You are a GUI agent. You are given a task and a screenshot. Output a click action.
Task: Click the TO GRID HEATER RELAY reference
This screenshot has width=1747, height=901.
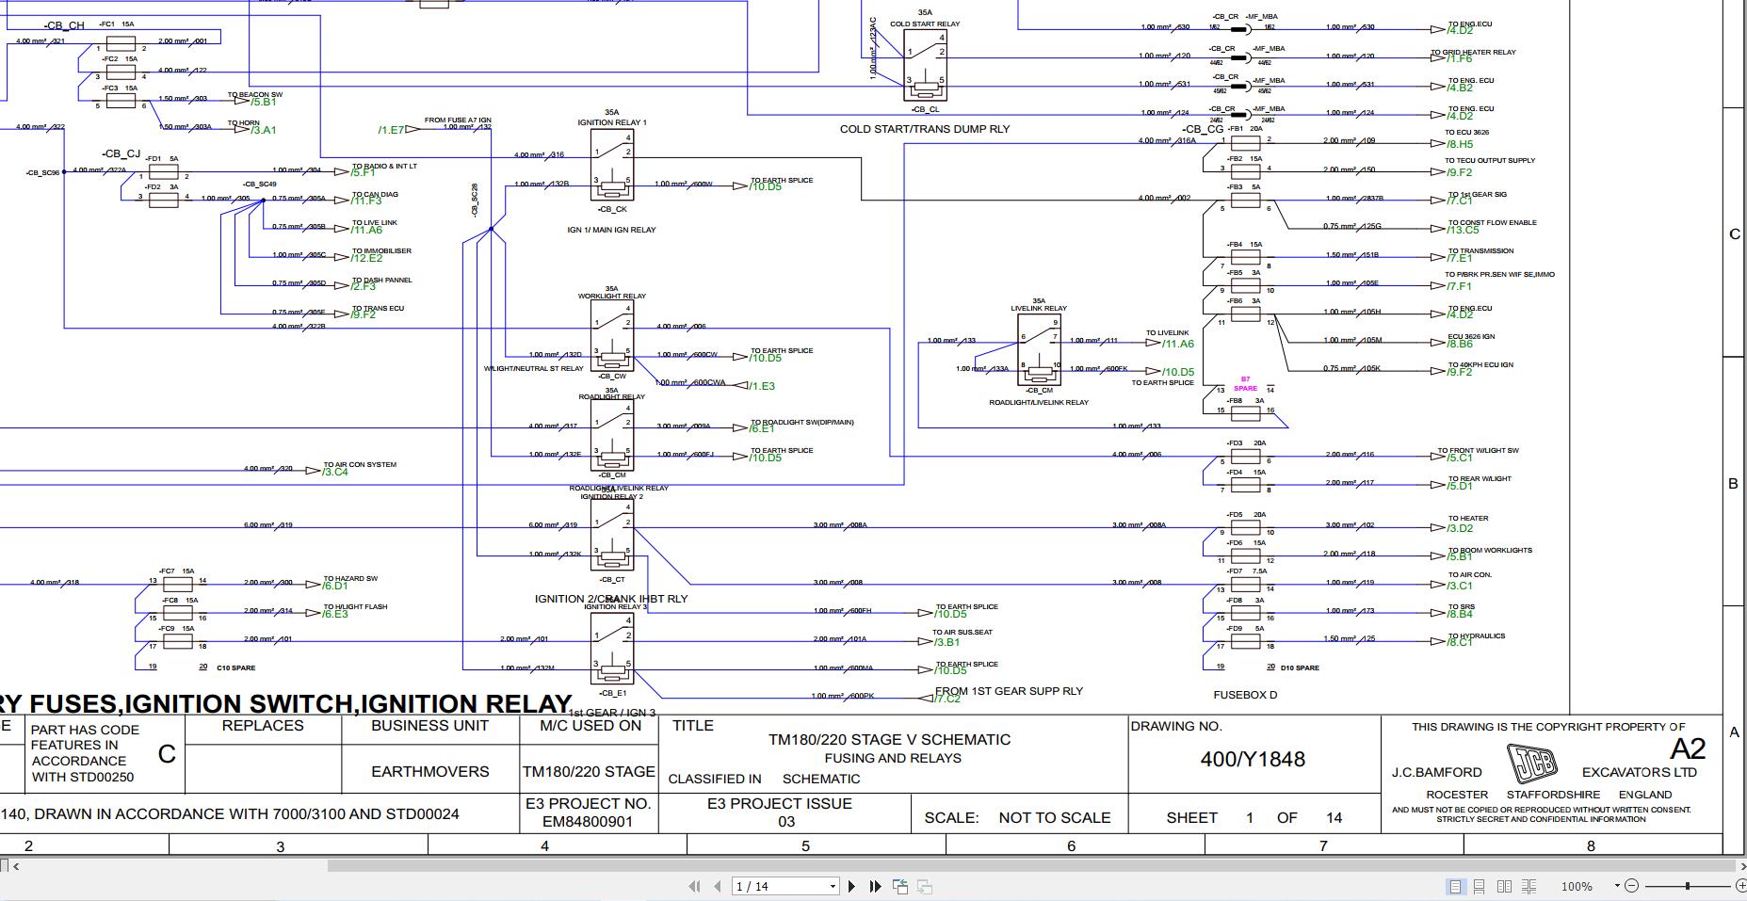click(1474, 53)
